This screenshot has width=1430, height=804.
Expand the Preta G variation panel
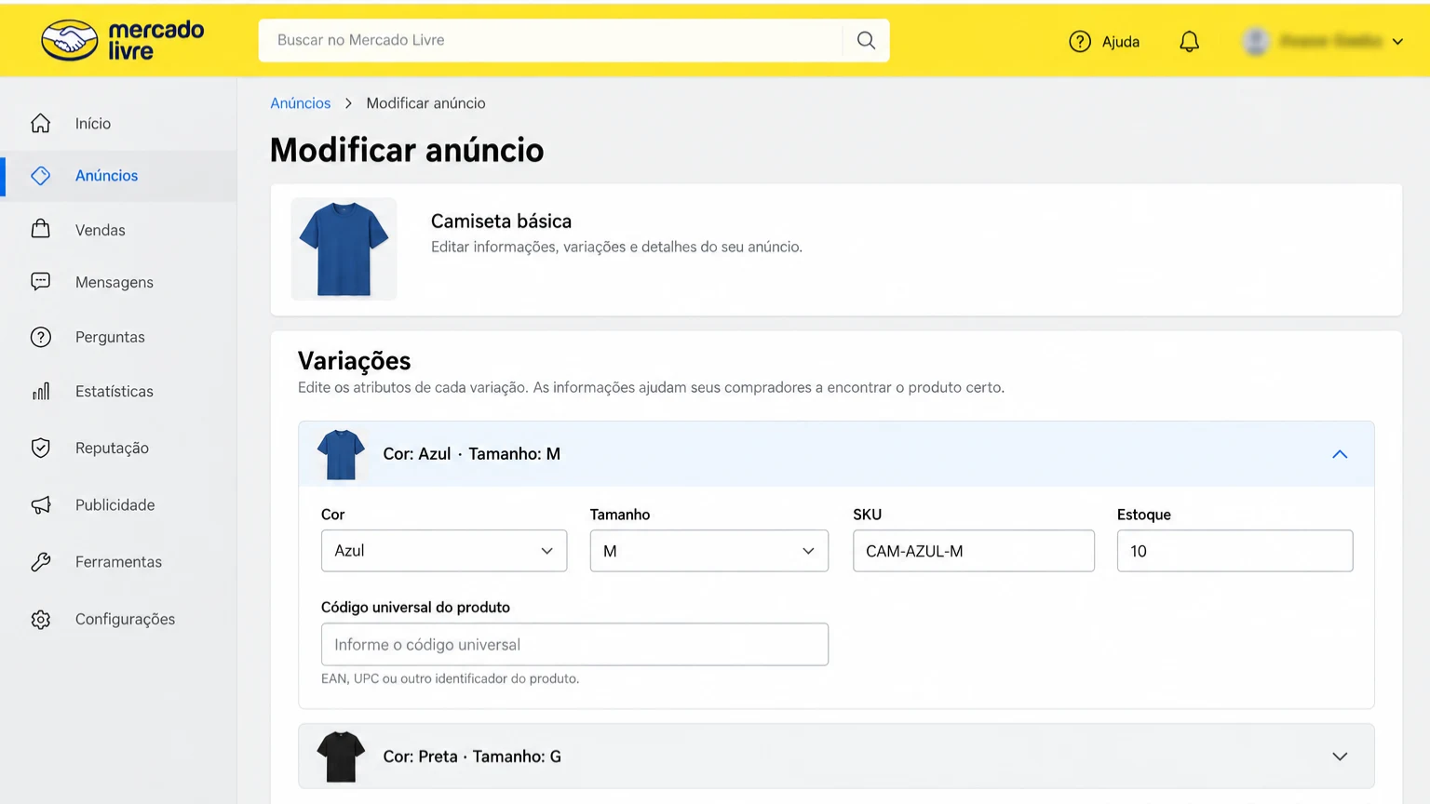coord(1340,757)
